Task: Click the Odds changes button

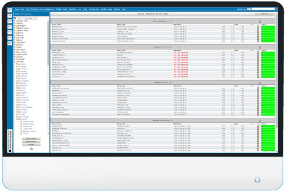Action: pos(31,141)
